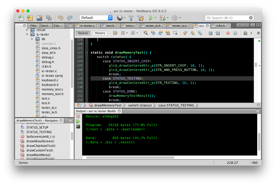
Task: Click the Open Project folder icon
Action: pyautogui.click(x=39, y=18)
